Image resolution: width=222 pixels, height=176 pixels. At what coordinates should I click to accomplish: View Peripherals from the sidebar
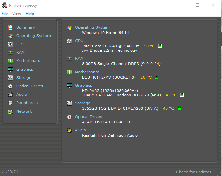[x=27, y=103]
